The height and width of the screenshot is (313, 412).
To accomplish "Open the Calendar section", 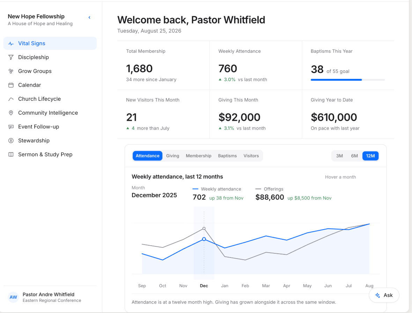I will [50, 85].
